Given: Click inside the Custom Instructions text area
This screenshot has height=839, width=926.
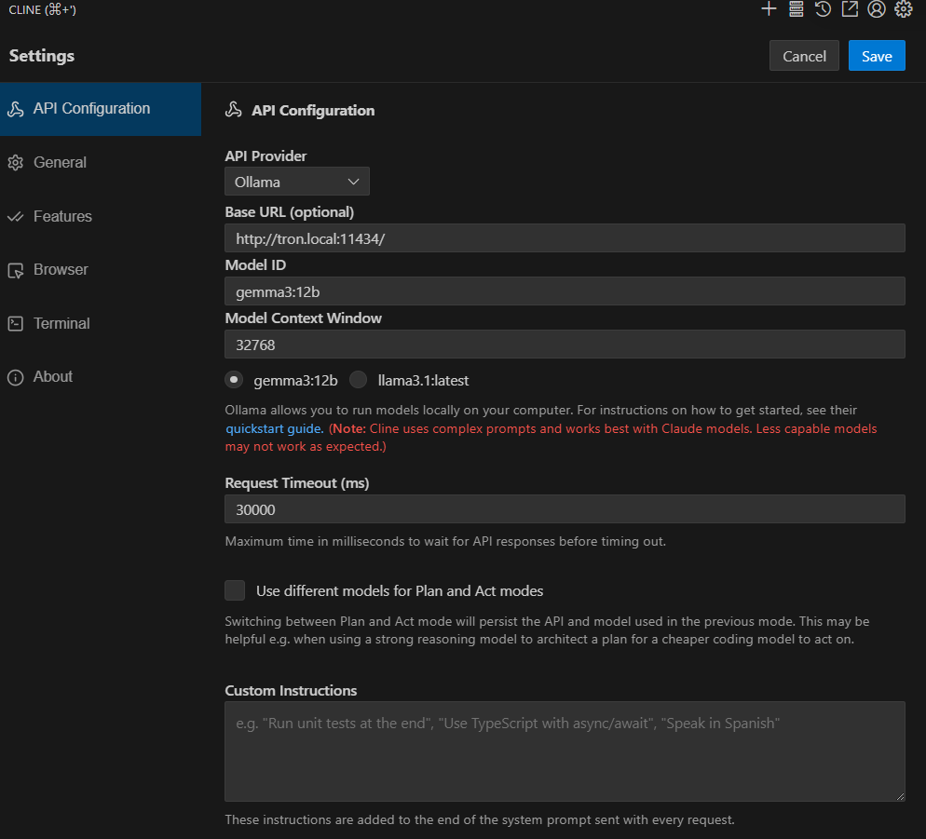Looking at the screenshot, I should click(x=565, y=751).
